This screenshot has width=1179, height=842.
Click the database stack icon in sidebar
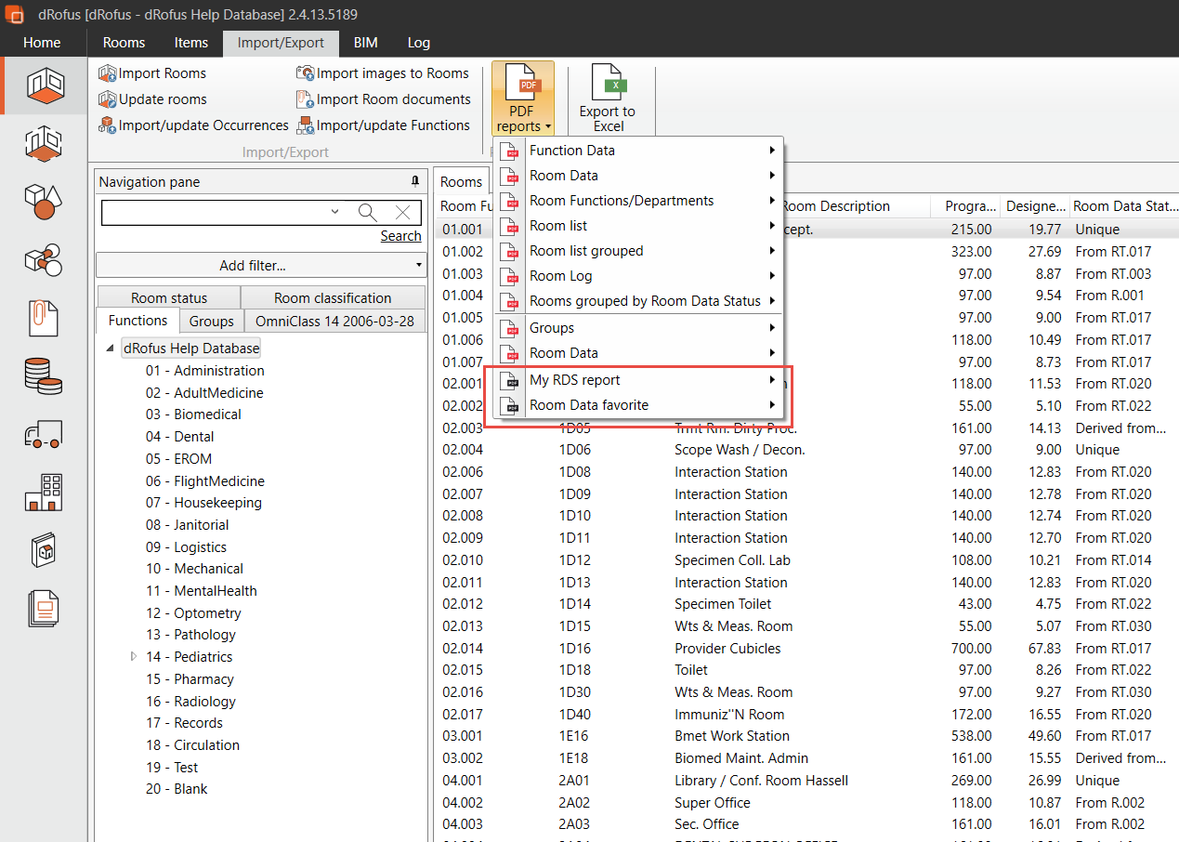[43, 376]
